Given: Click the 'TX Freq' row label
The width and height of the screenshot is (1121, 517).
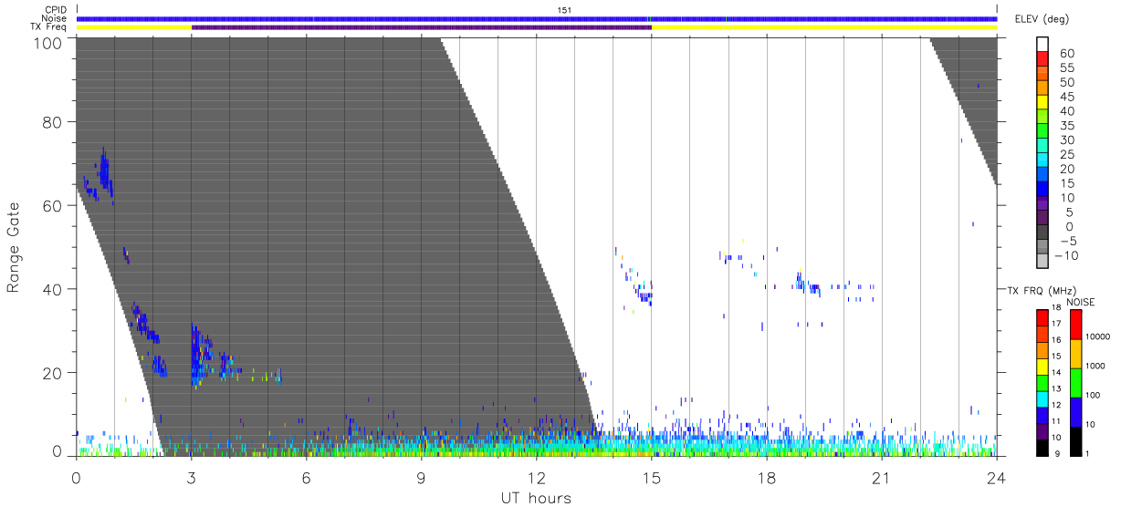Looking at the screenshot, I should (x=50, y=27).
